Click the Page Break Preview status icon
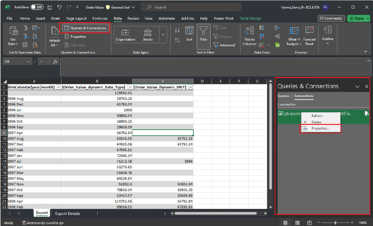373x226 pixels. pos(309,222)
